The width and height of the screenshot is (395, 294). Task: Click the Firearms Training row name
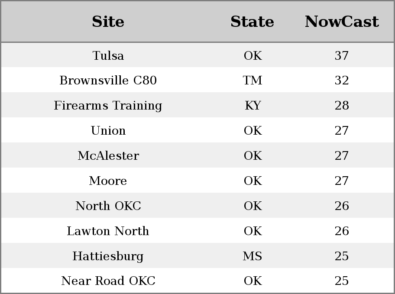tap(108, 105)
